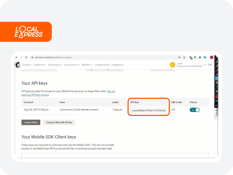Open the Automations dropdown menu
Image resolution: width=233 pixels, height=175 pixels.
[72, 65]
